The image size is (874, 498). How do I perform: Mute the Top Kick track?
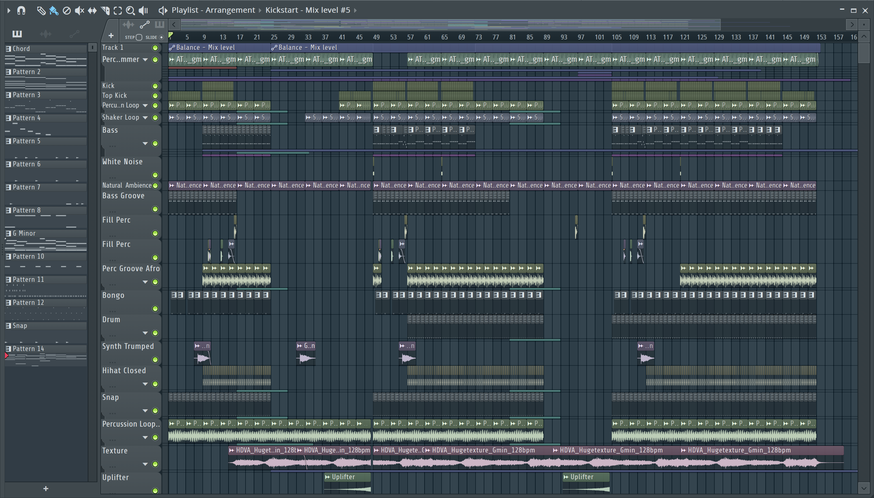click(155, 96)
